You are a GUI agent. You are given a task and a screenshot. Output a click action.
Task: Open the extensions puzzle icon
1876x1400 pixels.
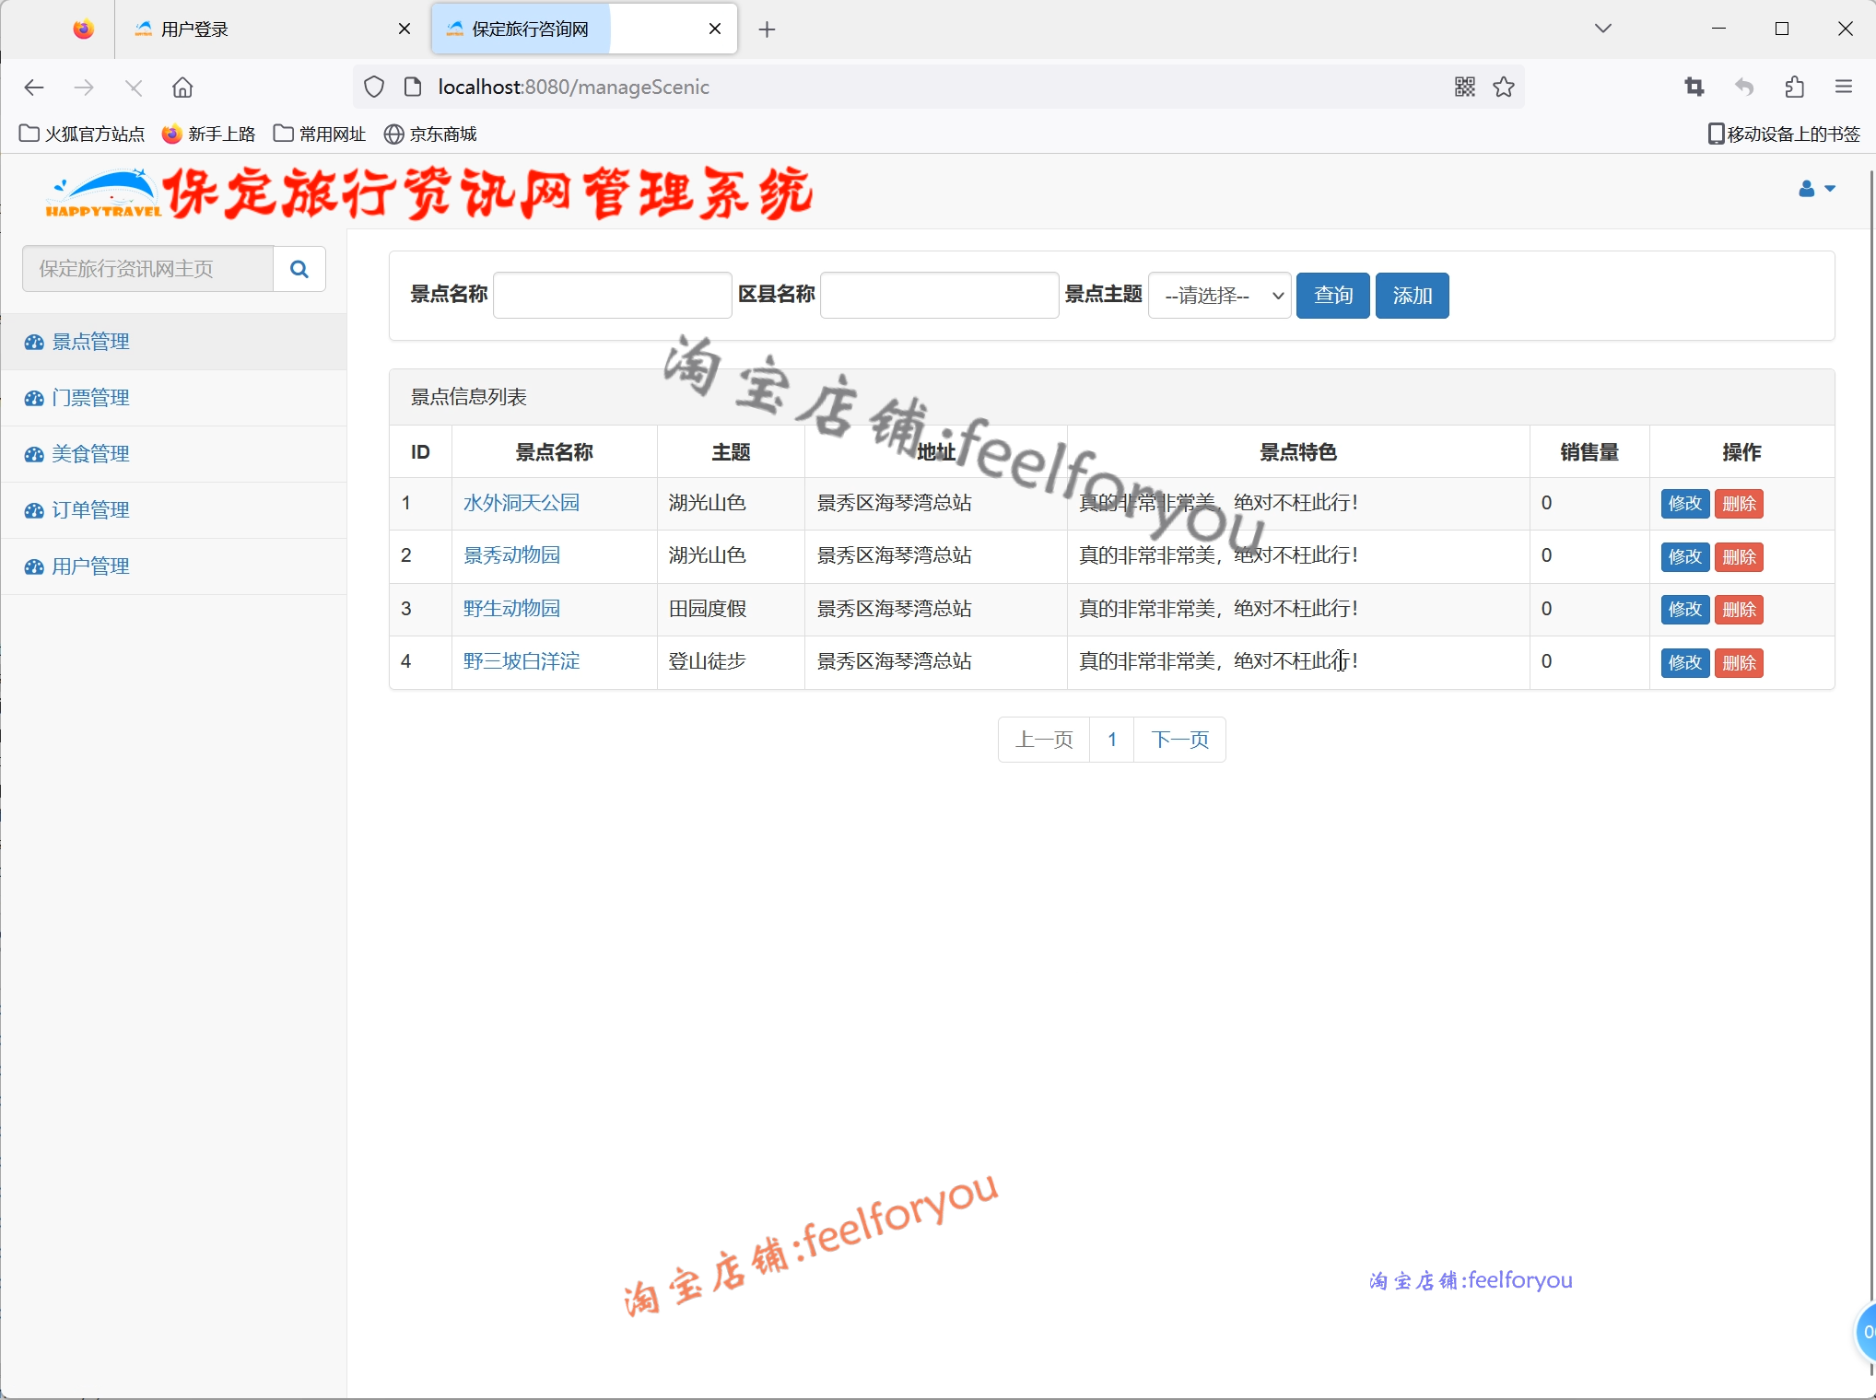1794,87
